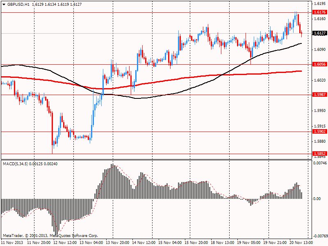The height and width of the screenshot is (246, 328).
Task: Click the 1.6020 price scale value
Action: pyautogui.click(x=320, y=80)
